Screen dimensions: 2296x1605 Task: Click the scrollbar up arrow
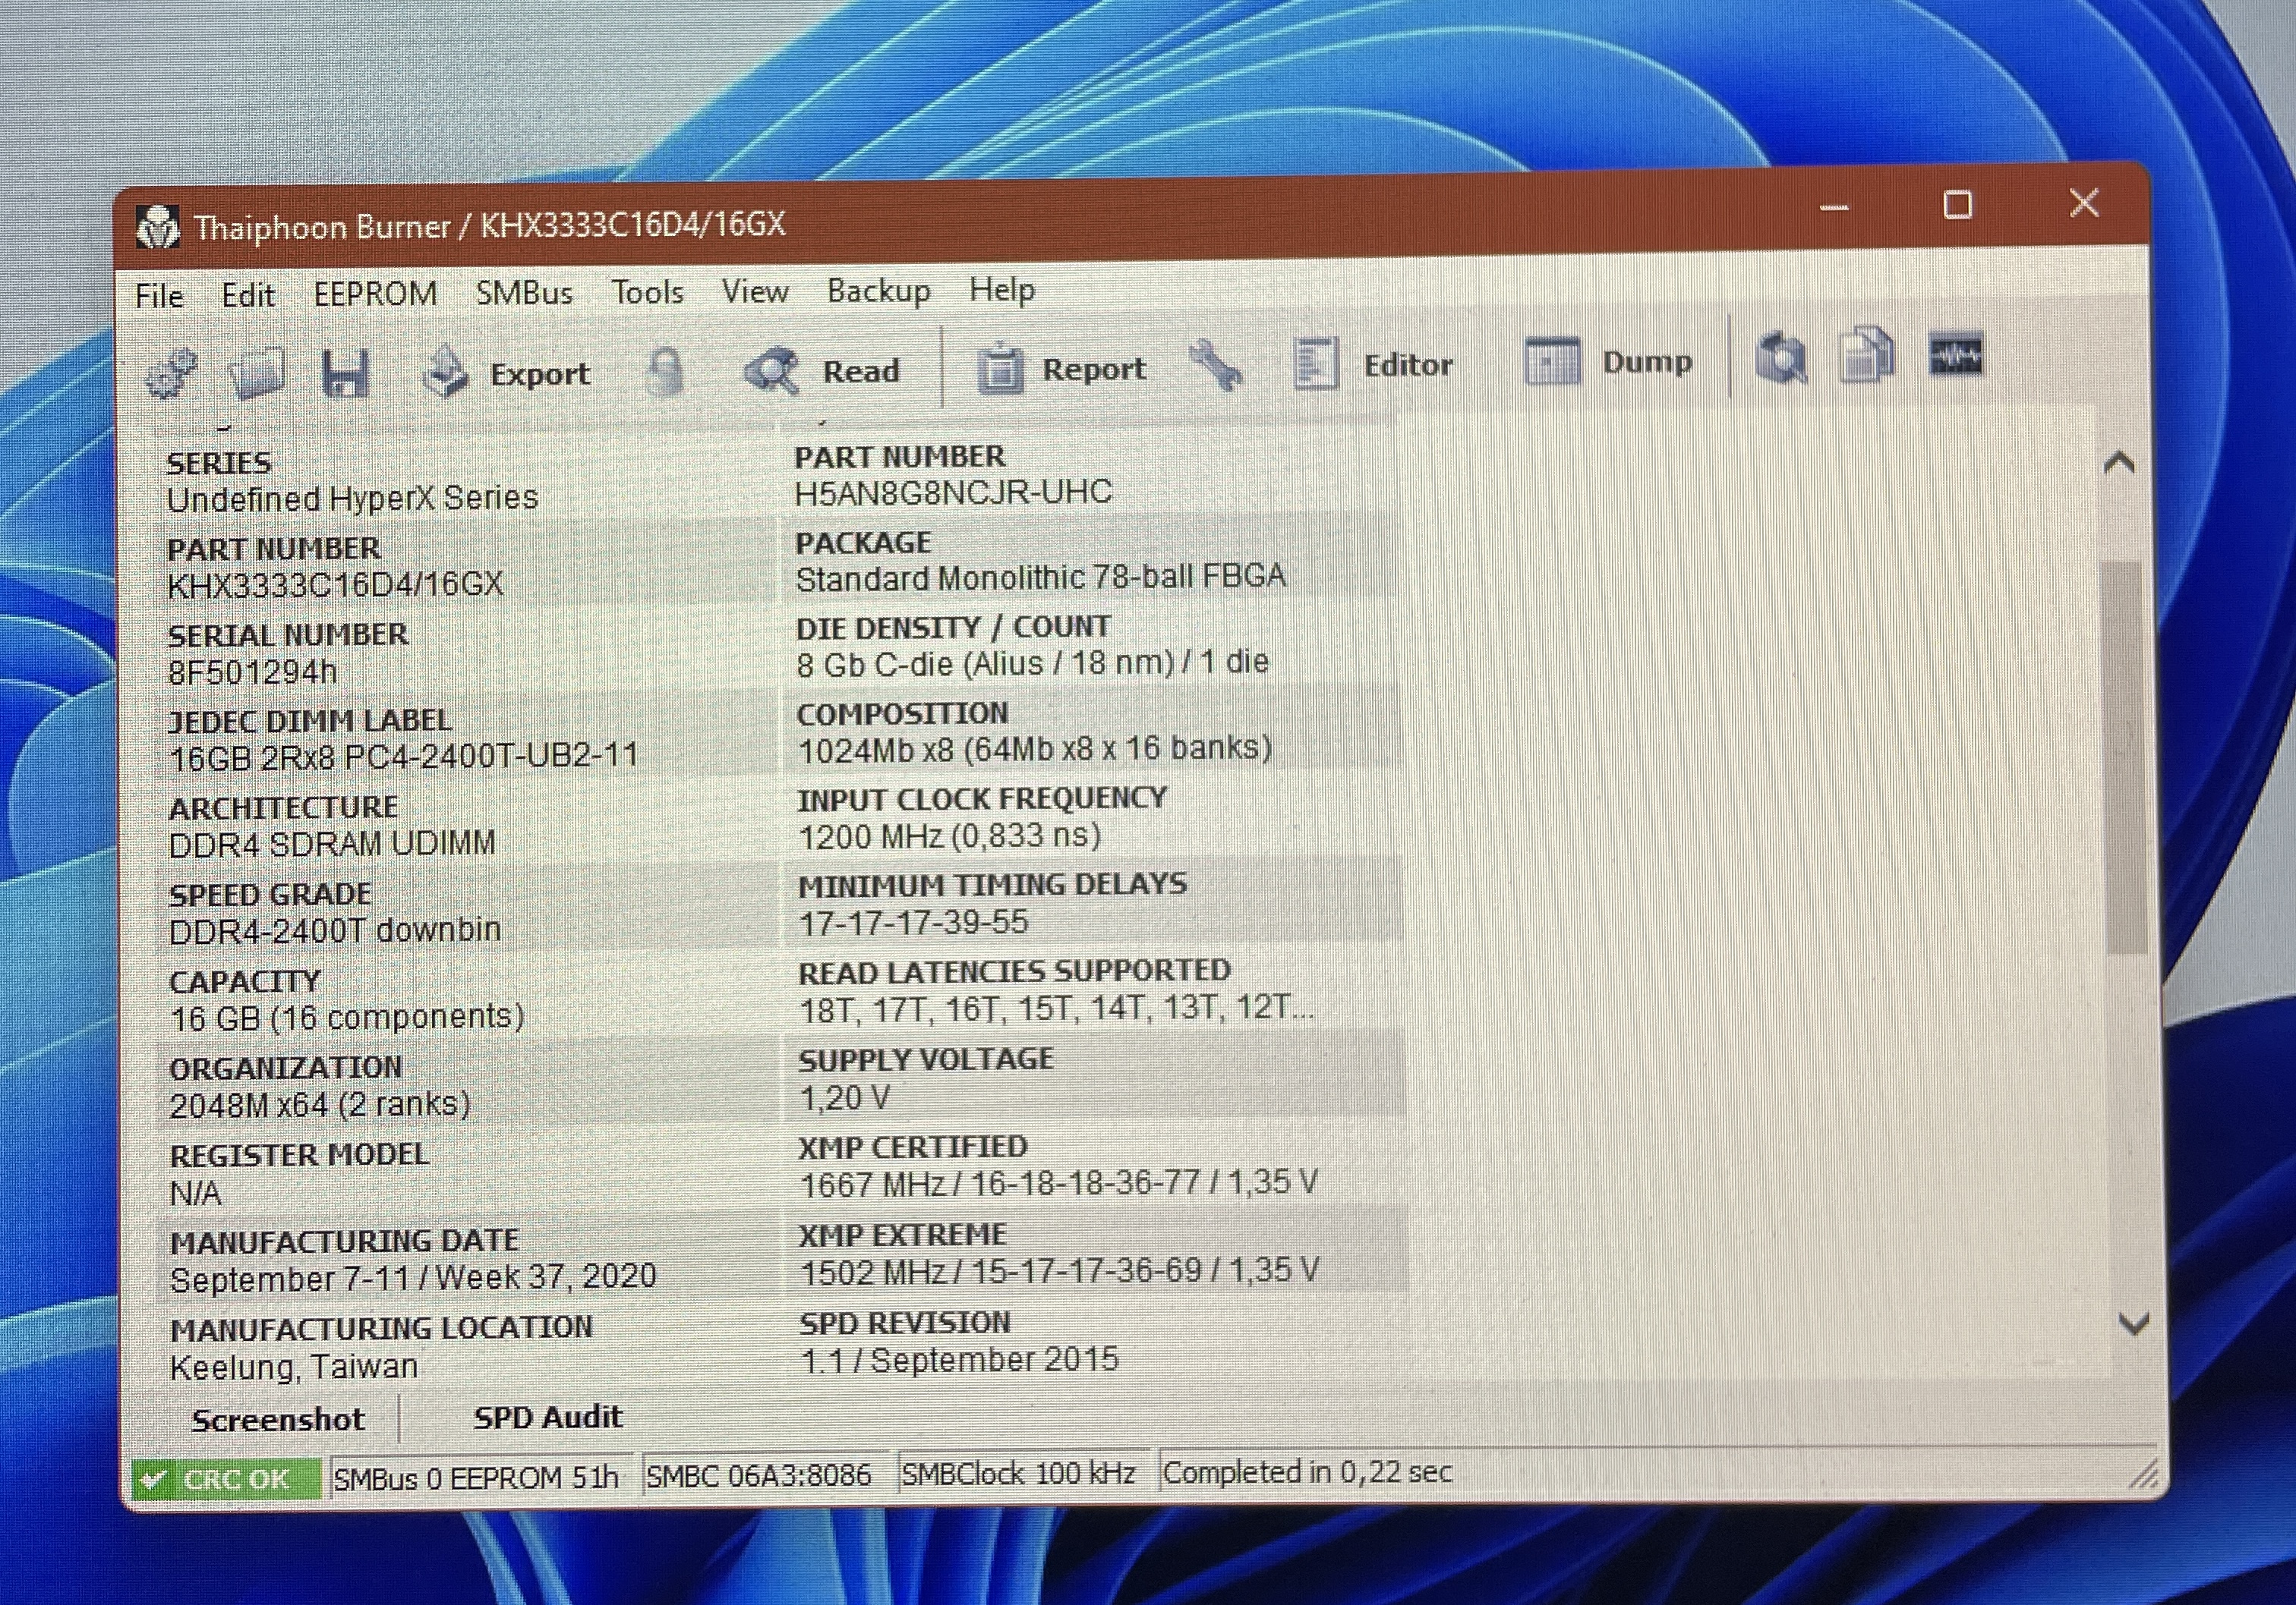click(2119, 463)
